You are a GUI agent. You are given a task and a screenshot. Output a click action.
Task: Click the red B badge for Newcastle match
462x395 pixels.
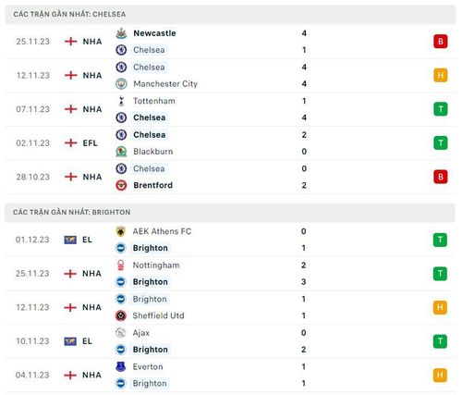tap(441, 42)
